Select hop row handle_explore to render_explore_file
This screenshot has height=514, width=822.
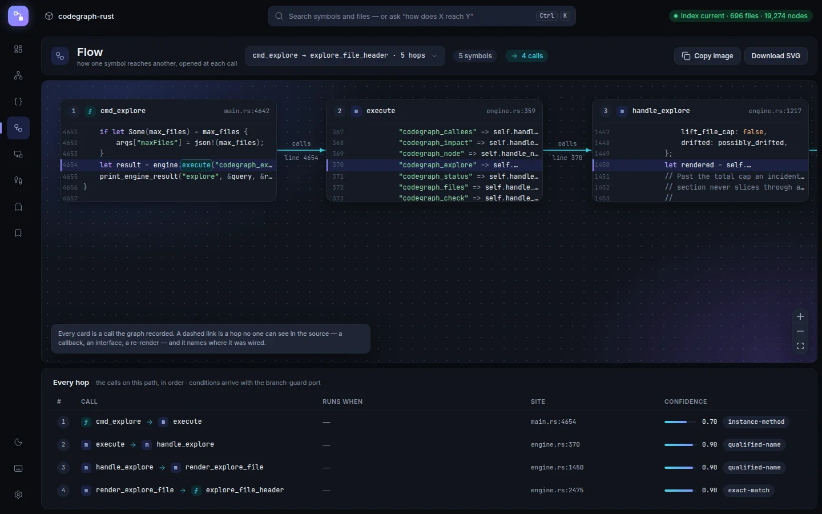point(429,467)
